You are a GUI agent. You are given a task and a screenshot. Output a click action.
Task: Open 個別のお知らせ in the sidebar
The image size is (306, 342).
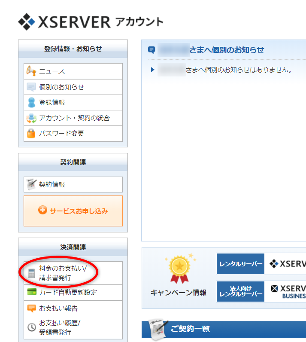tap(73, 87)
